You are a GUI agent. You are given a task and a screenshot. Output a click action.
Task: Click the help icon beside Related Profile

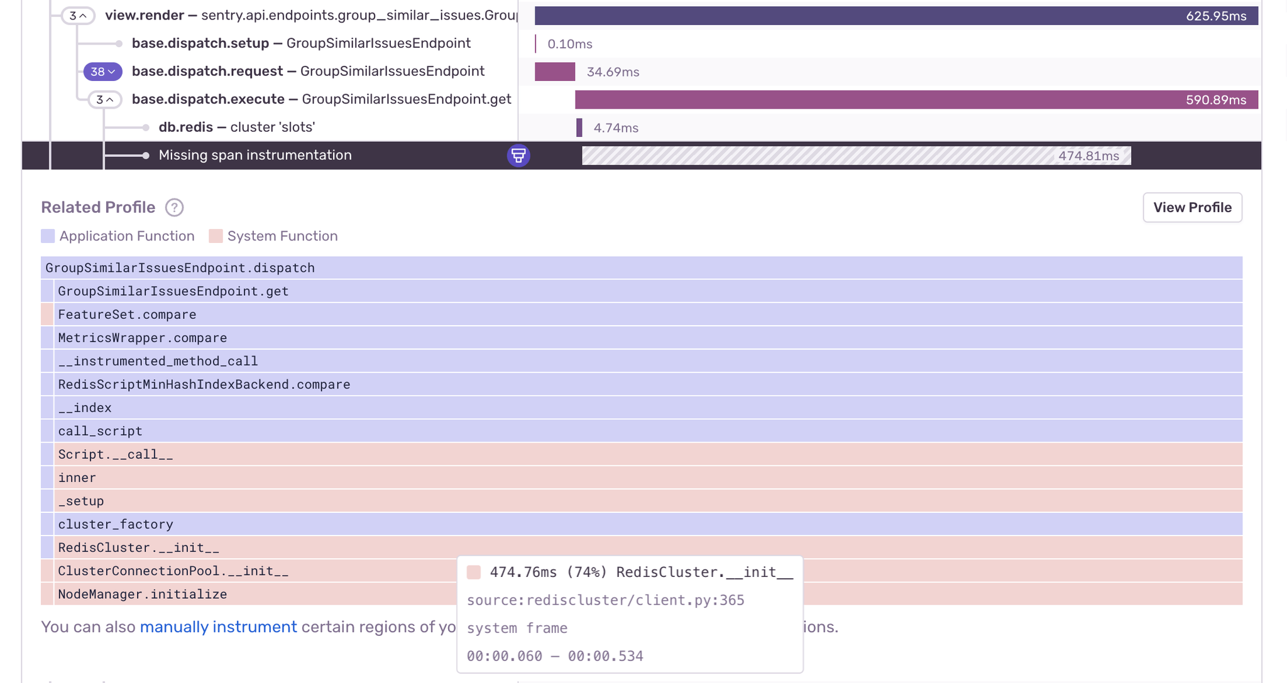(x=174, y=207)
